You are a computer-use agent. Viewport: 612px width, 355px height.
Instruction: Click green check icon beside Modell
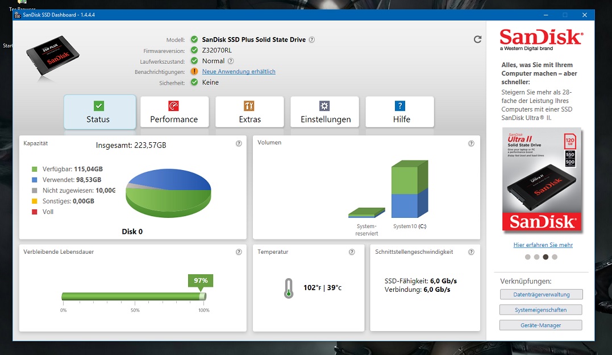tap(194, 39)
